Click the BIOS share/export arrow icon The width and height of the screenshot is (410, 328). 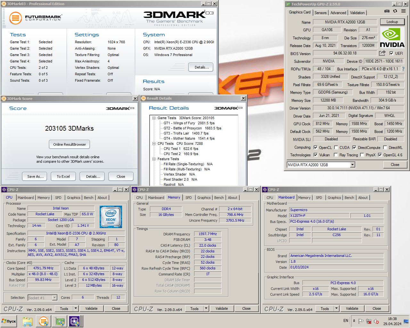point(382,53)
